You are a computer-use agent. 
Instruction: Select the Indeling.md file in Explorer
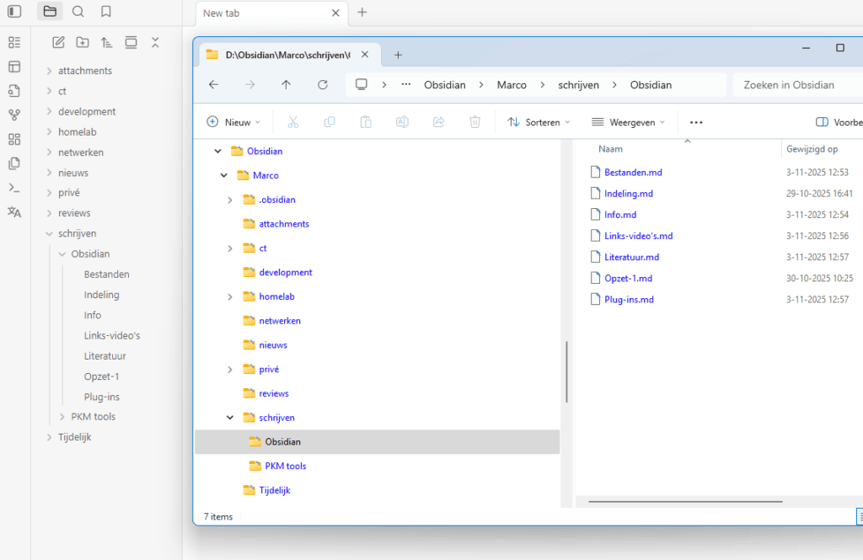coord(629,194)
